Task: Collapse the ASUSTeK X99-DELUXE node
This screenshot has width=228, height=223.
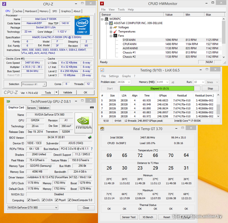Action: 107,23
